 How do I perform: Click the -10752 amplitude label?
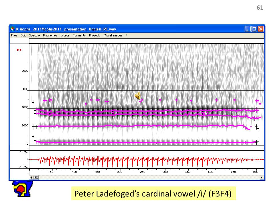[x=24, y=167]
